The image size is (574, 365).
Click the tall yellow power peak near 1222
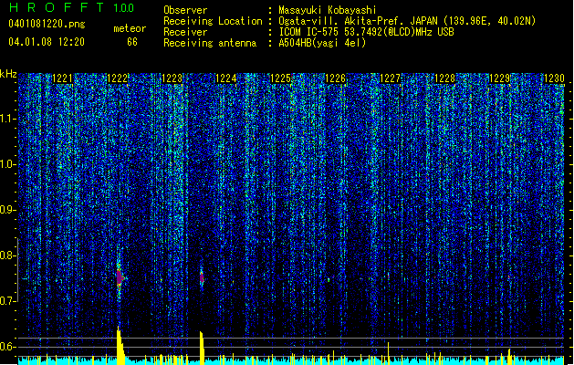click(120, 346)
